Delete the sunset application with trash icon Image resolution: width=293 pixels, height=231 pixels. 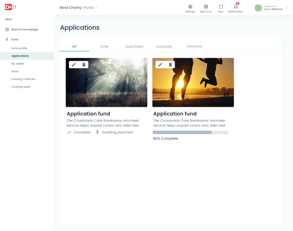pyautogui.click(x=170, y=65)
